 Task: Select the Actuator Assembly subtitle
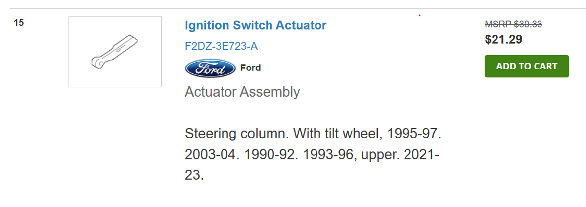pos(242,92)
